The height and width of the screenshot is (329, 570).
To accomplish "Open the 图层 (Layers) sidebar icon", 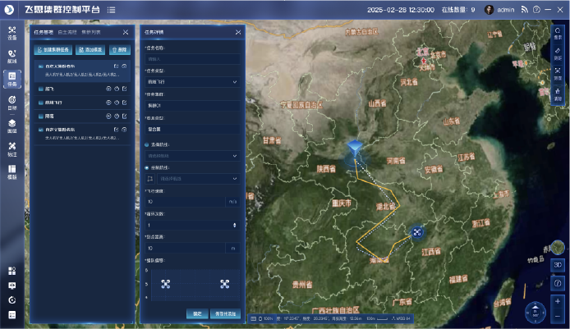I will (x=11, y=126).
